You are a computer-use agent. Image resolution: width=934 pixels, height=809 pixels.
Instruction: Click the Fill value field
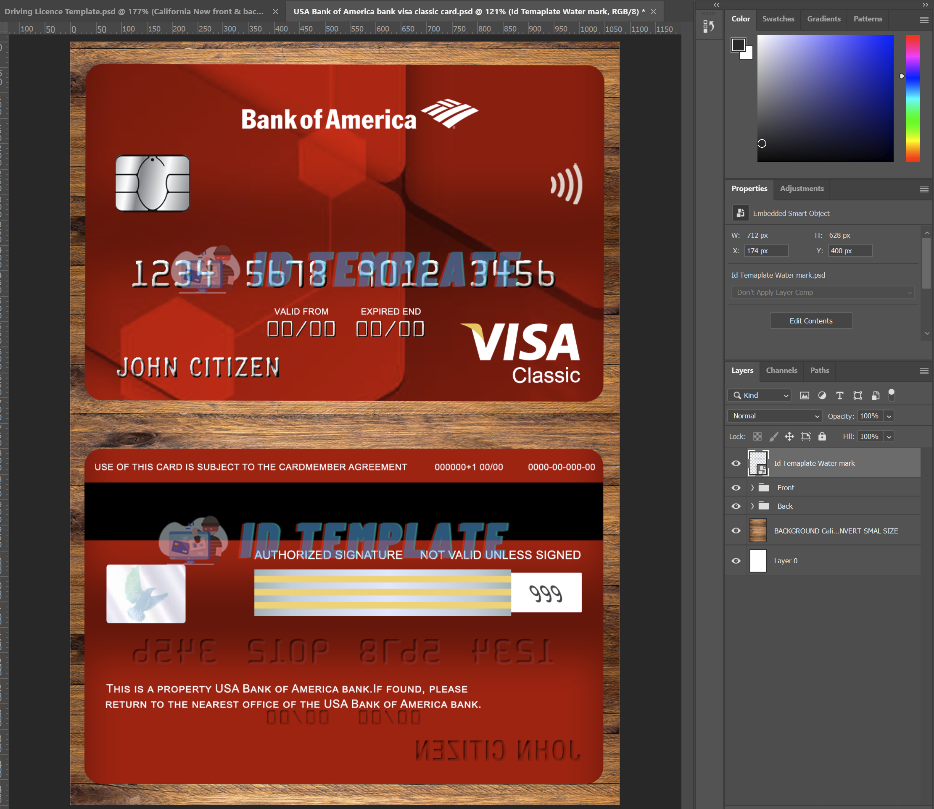tap(870, 436)
